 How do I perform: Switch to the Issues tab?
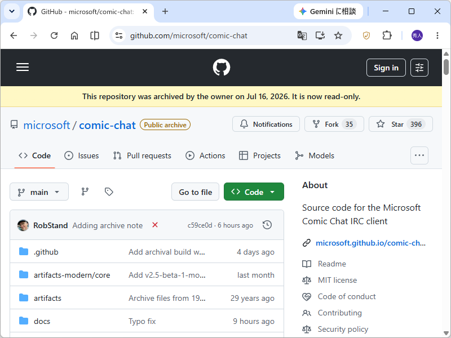tap(81, 155)
